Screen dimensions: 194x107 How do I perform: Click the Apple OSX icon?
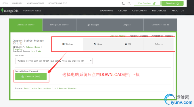(126, 44)
